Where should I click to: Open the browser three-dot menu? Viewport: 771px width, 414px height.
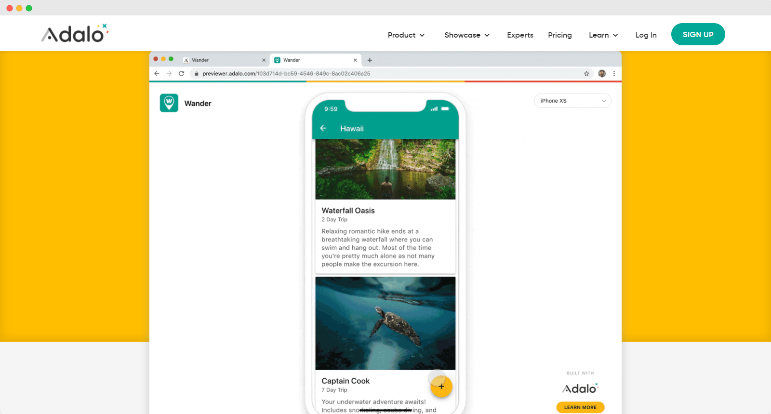[614, 74]
